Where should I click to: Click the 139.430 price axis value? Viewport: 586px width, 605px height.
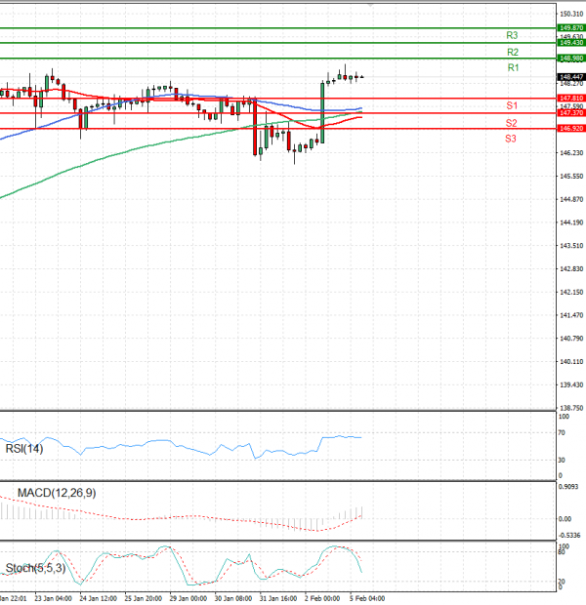pos(571,385)
